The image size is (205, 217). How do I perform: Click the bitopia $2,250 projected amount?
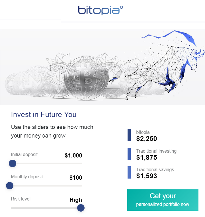147,139
